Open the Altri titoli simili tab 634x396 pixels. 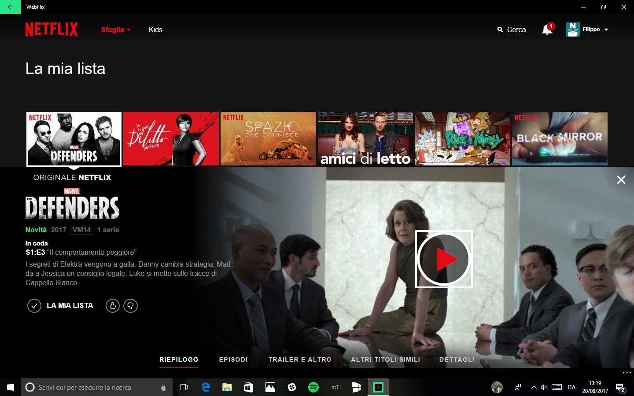[385, 359]
